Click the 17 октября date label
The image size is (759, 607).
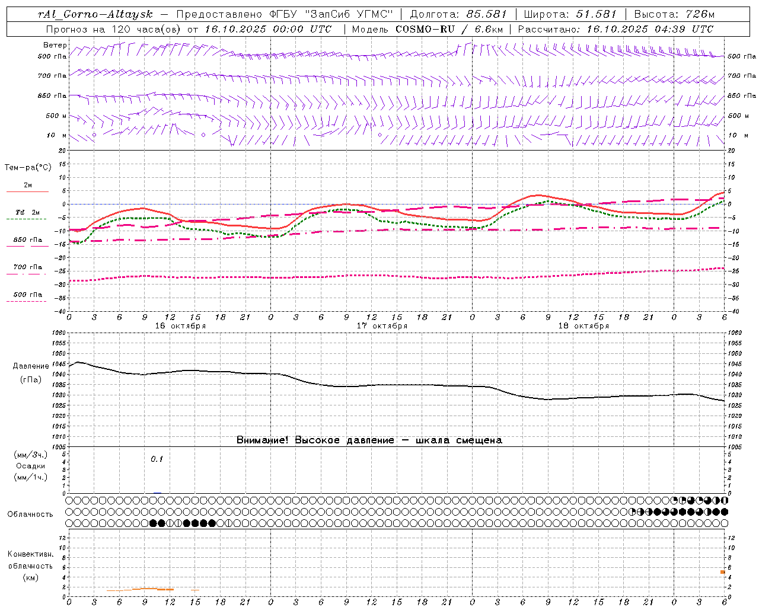tap(382, 326)
